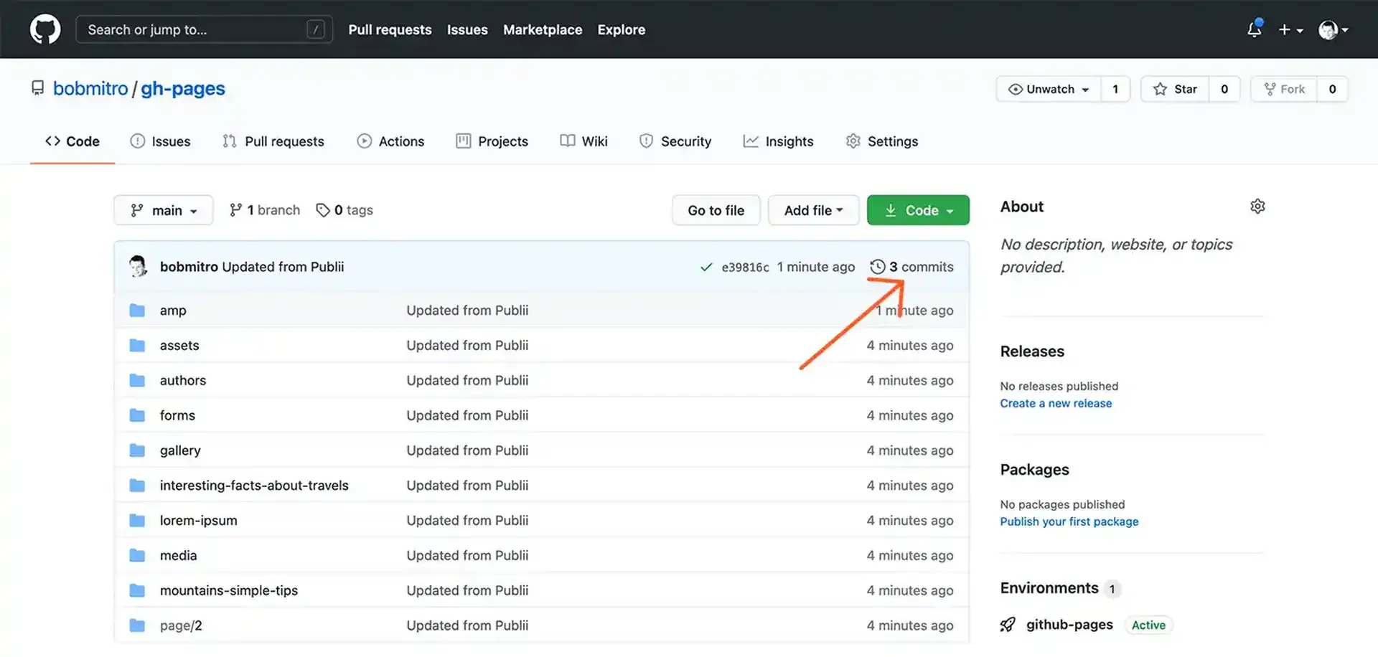Open the Add file dropdown
This screenshot has height=657, width=1378.
[813, 209]
